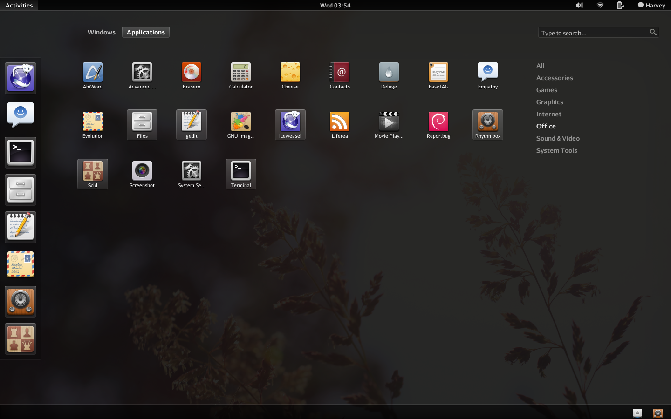Screen dimensions: 671x419
Task: Show All application categories
Action: (x=541, y=66)
